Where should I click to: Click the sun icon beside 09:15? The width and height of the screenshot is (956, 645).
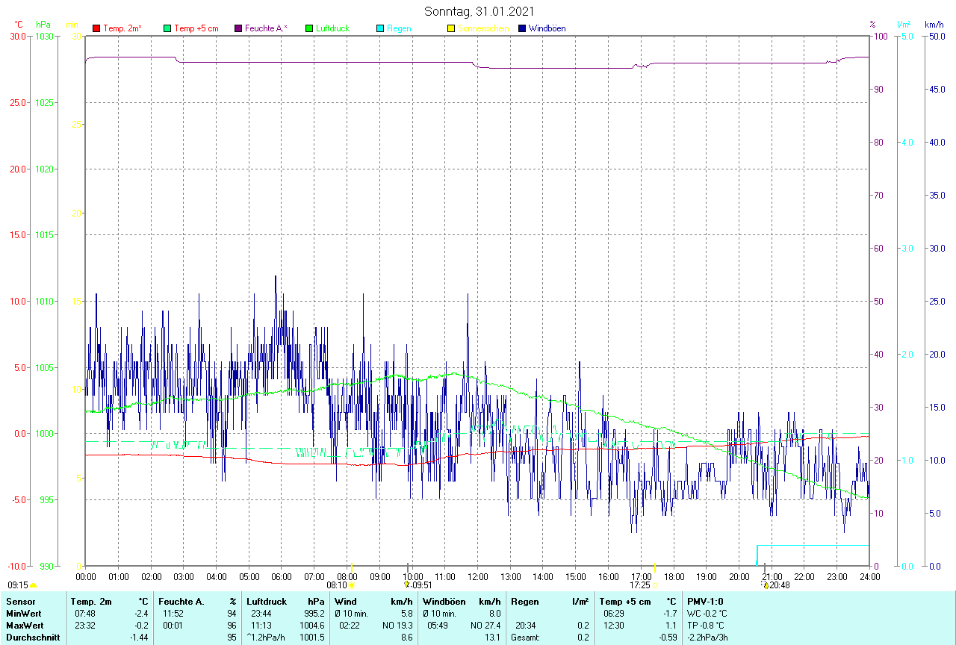(33, 586)
